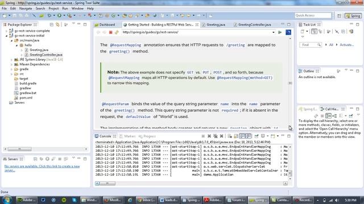The height and width of the screenshot is (204, 364).
Task: Toggle Link with Editor in Package Explorer
Action: (57, 24)
